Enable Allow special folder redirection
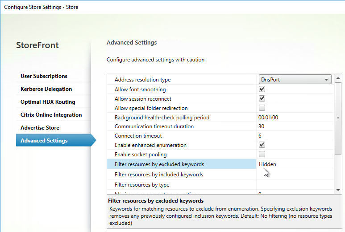345x232 pixels. [x=262, y=108]
